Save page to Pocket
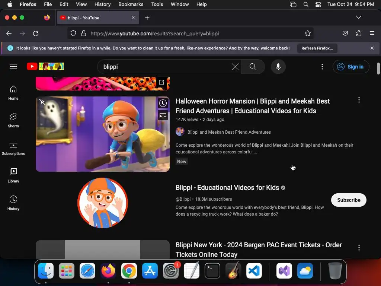 pos(345,33)
